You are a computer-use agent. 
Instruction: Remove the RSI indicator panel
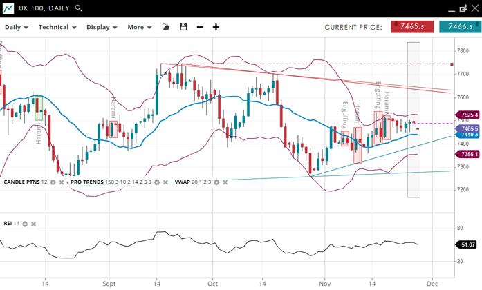coord(34,224)
